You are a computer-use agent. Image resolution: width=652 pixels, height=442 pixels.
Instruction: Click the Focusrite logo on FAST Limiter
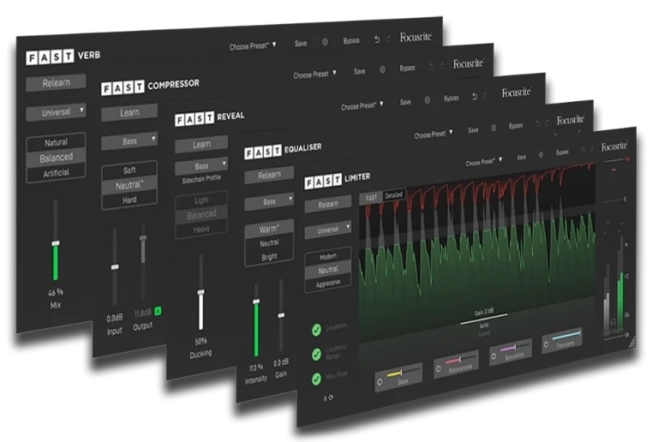point(614,146)
